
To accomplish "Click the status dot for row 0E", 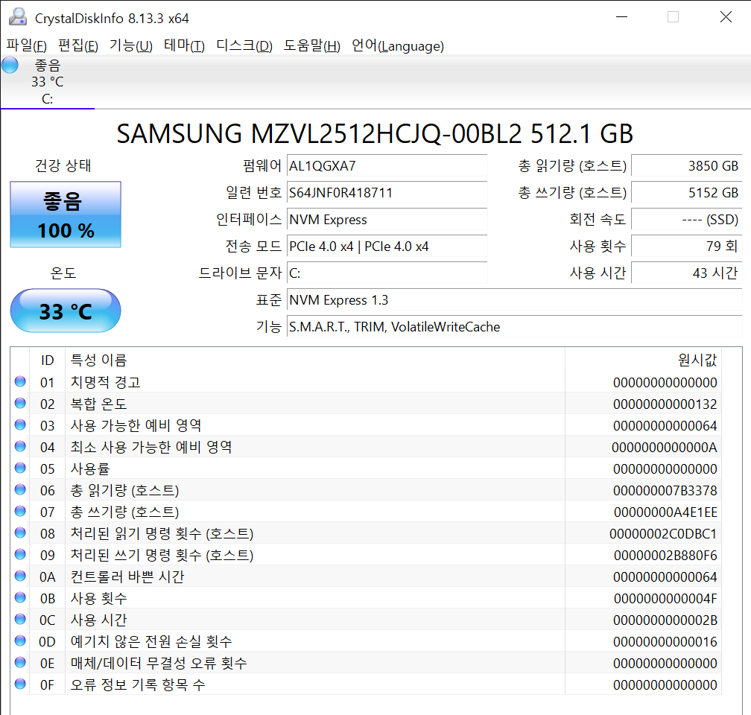I will (20, 662).
